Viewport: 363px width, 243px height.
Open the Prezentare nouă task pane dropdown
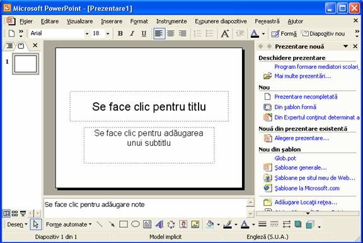tap(345, 46)
